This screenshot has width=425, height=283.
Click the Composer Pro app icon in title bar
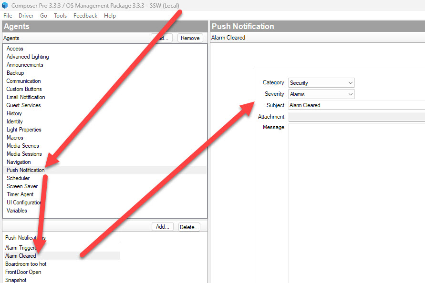coord(5,5)
